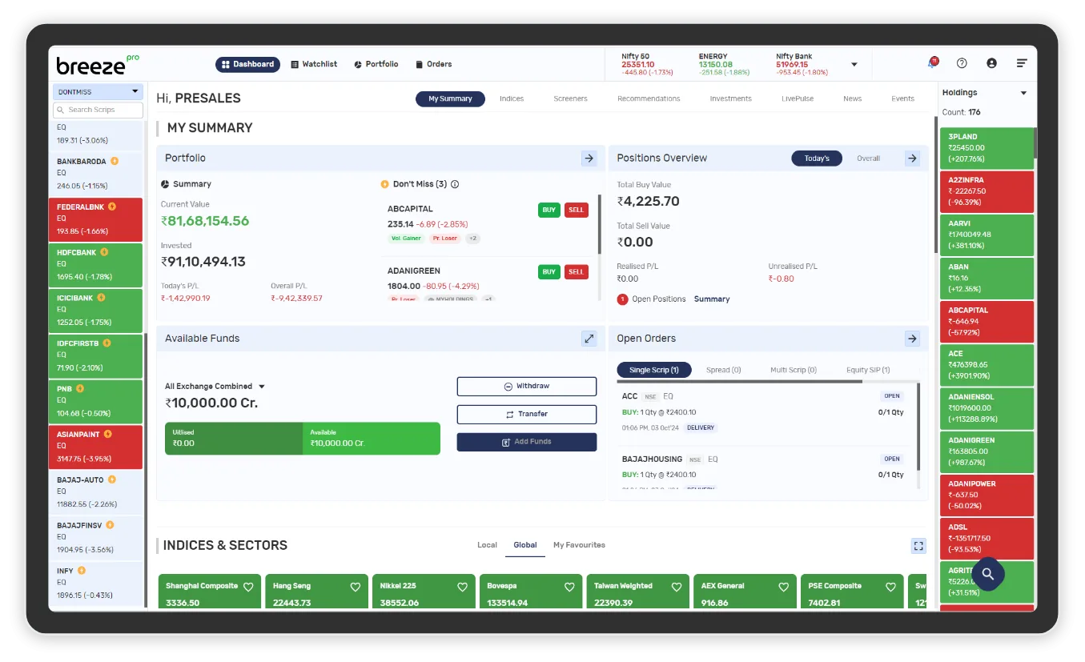The image size is (1085, 662).
Task: Click BUY for ABCAPITAL
Action: point(549,210)
